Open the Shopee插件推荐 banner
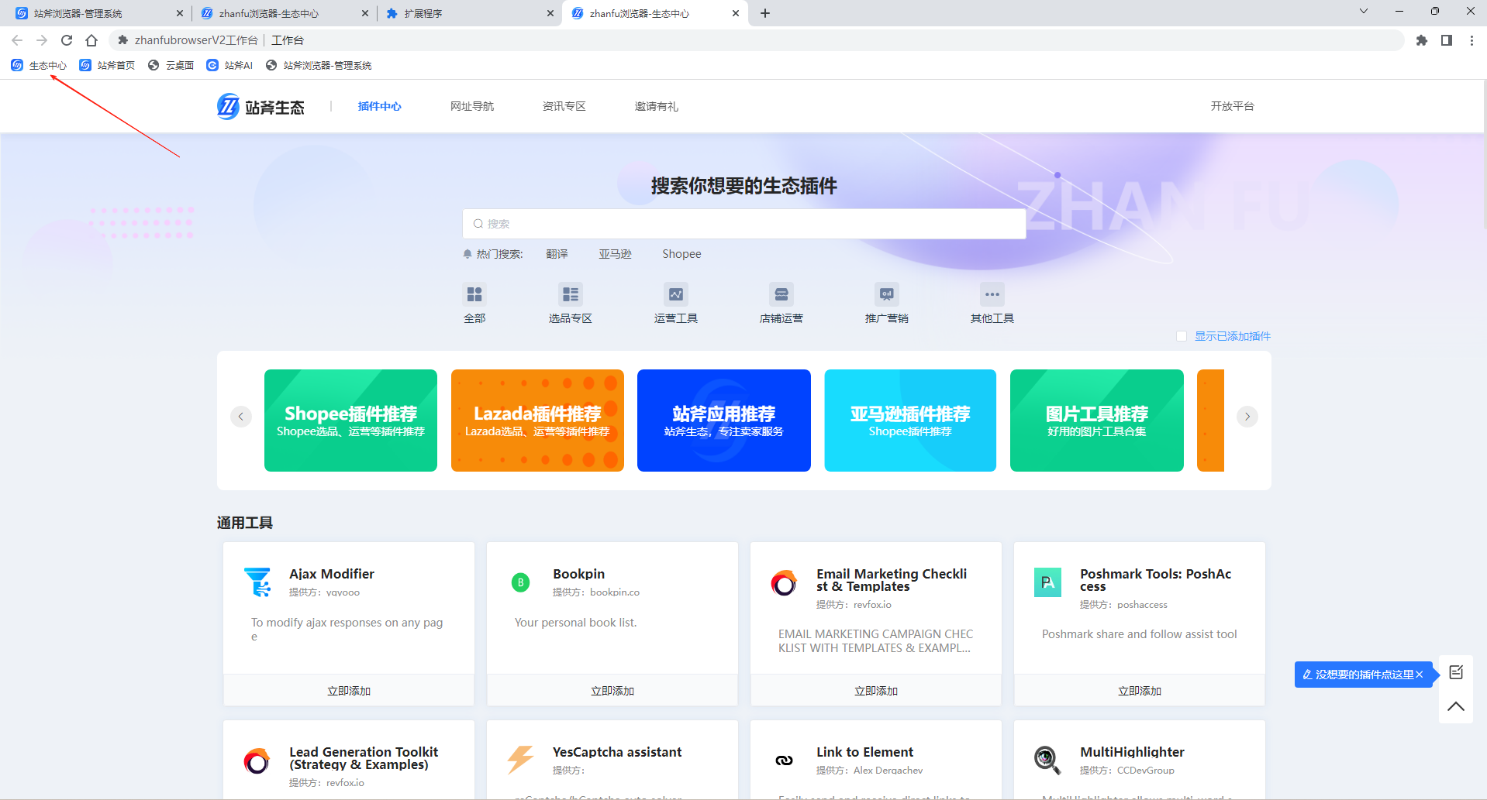 [x=350, y=421]
